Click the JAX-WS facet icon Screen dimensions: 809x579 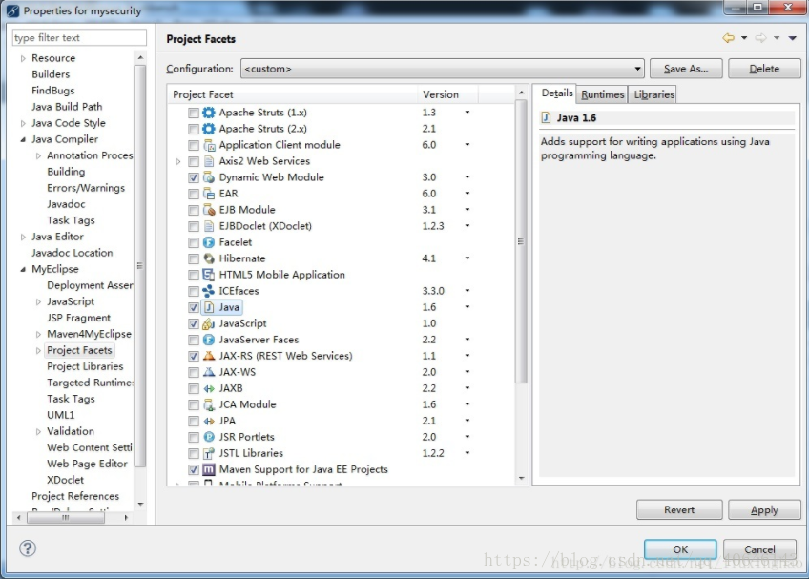point(208,372)
